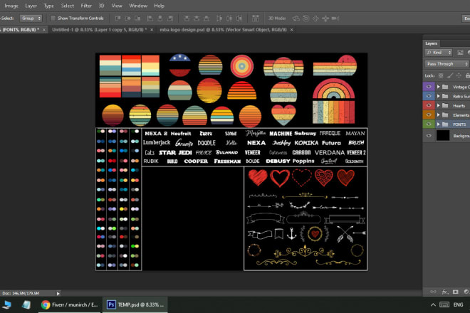
Task: Enable Show Transform Controls checkbox
Action: (53, 17)
